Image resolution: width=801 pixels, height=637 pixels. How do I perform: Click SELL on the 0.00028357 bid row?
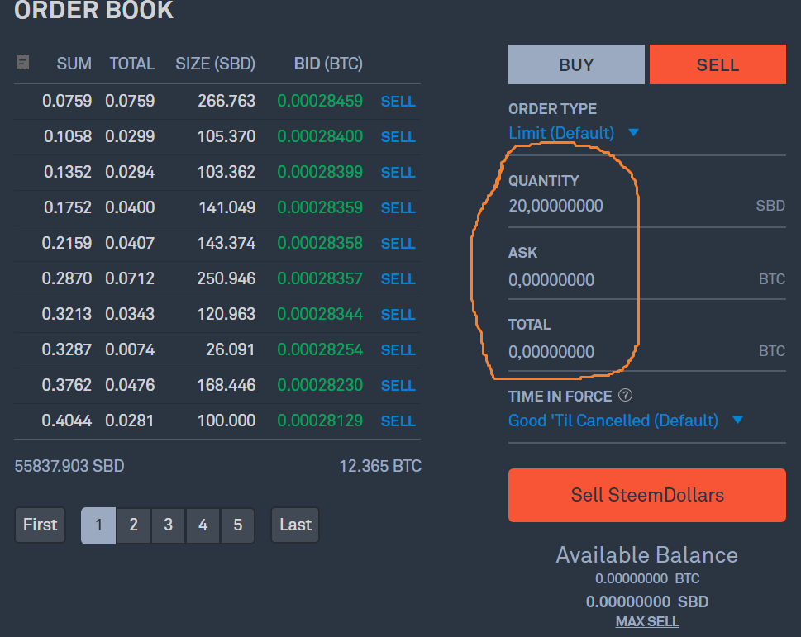(398, 279)
